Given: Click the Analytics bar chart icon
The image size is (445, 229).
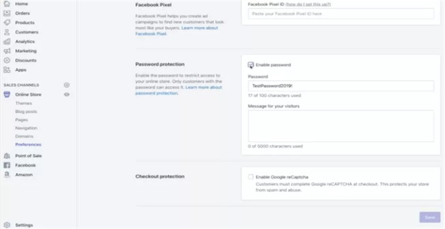Looking at the screenshot, I should coord(7,42).
